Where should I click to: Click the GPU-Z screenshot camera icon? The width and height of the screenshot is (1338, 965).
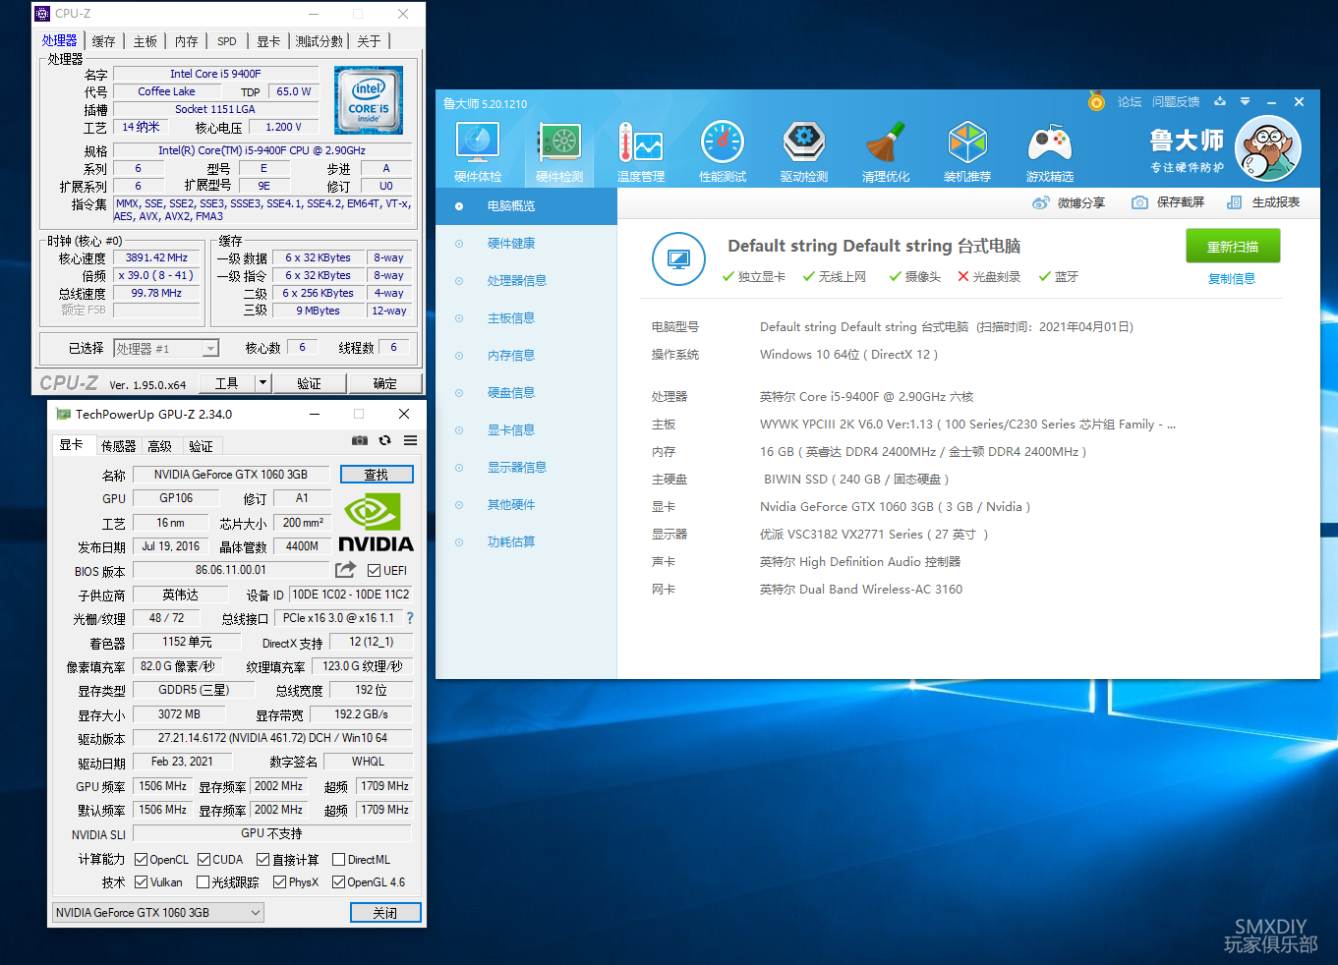[x=360, y=440]
